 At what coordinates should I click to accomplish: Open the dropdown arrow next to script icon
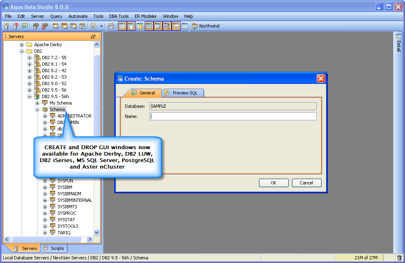coord(101,26)
